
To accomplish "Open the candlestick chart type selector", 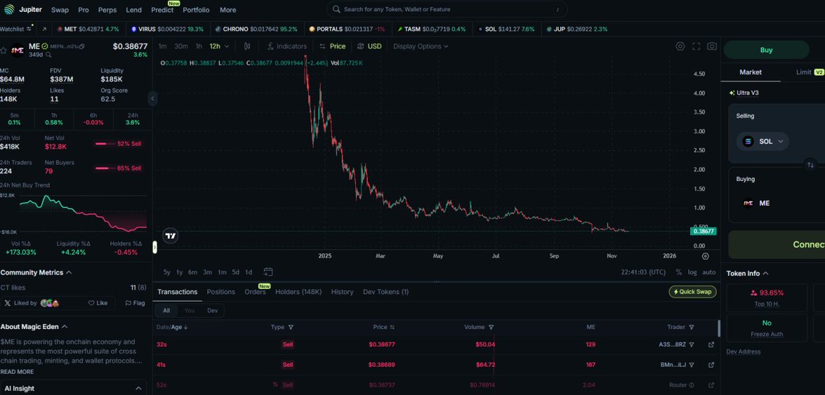I will coord(247,46).
